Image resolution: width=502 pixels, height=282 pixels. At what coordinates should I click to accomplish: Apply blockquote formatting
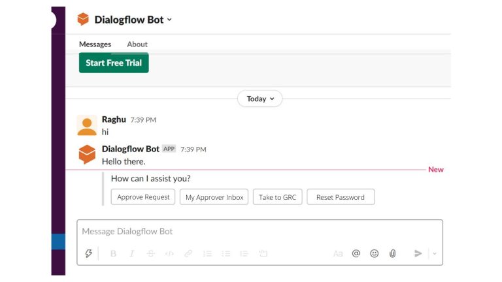point(244,254)
